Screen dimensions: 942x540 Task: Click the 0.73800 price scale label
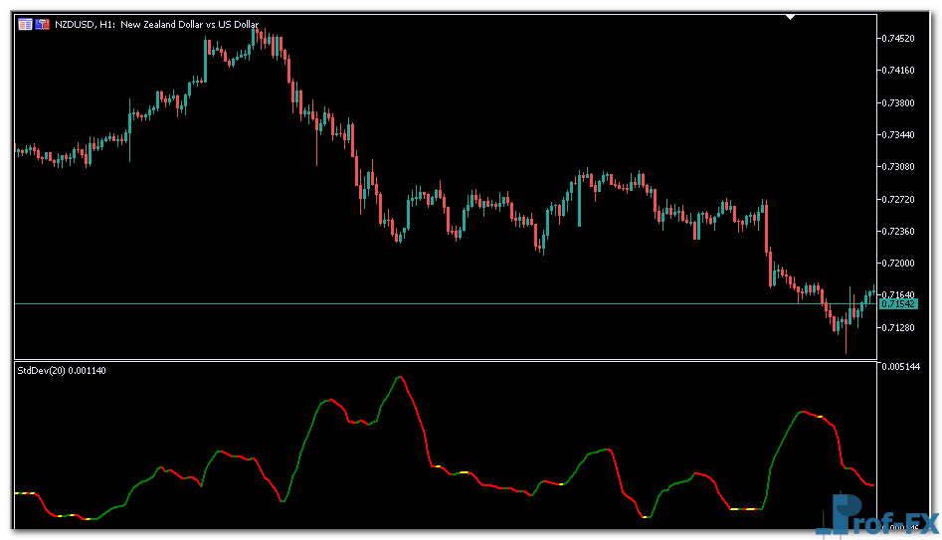898,102
